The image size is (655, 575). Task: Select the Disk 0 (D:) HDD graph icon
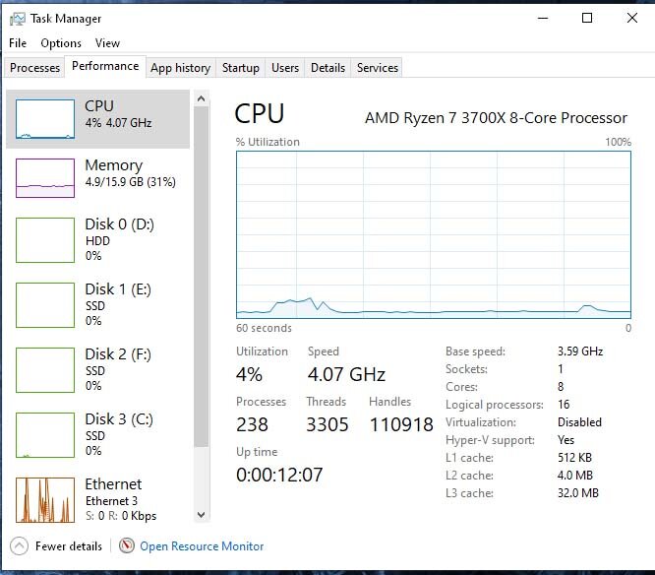pyautogui.click(x=45, y=240)
